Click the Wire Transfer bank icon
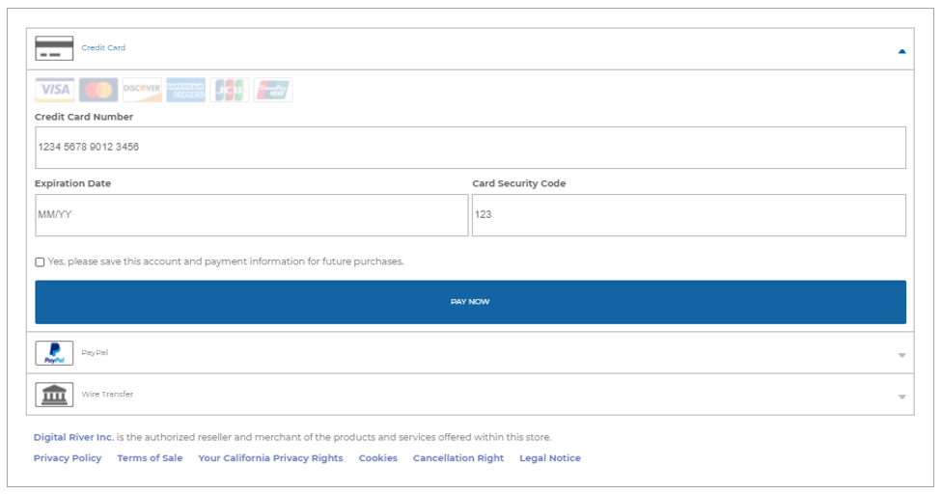943x494 pixels. coord(54,395)
